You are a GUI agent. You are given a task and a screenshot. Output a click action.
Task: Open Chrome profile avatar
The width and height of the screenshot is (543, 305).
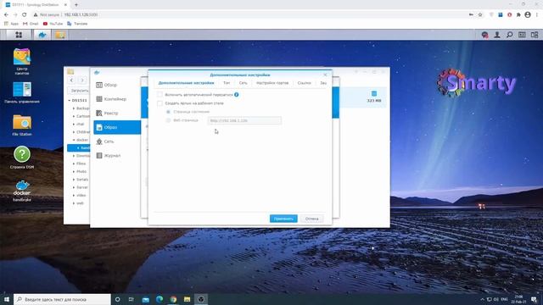pos(528,15)
